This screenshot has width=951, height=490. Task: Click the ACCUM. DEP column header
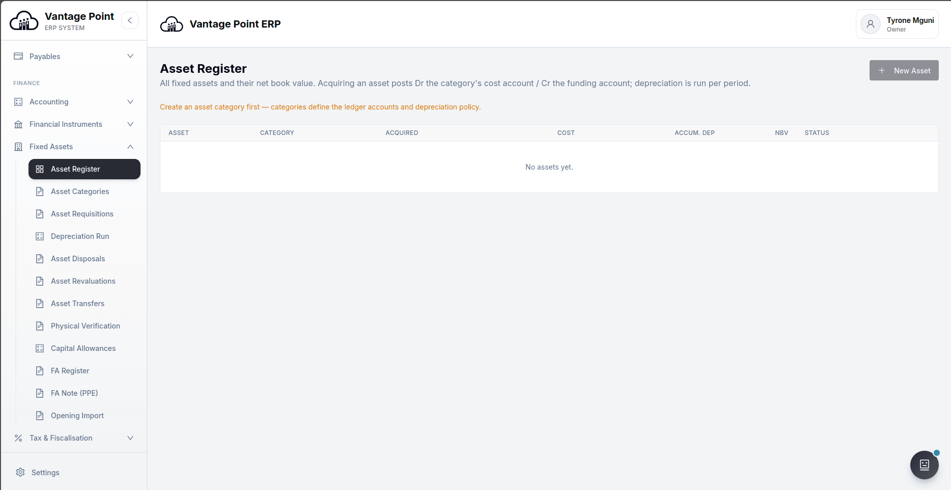pyautogui.click(x=694, y=133)
